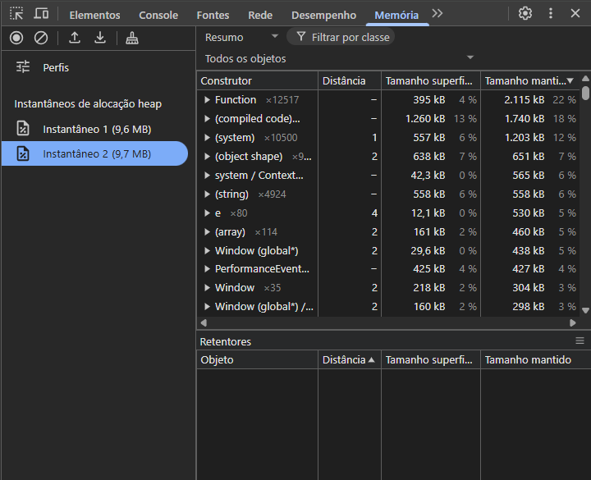
Task: Expand the (system) ×10500 row
Action: (x=207, y=138)
